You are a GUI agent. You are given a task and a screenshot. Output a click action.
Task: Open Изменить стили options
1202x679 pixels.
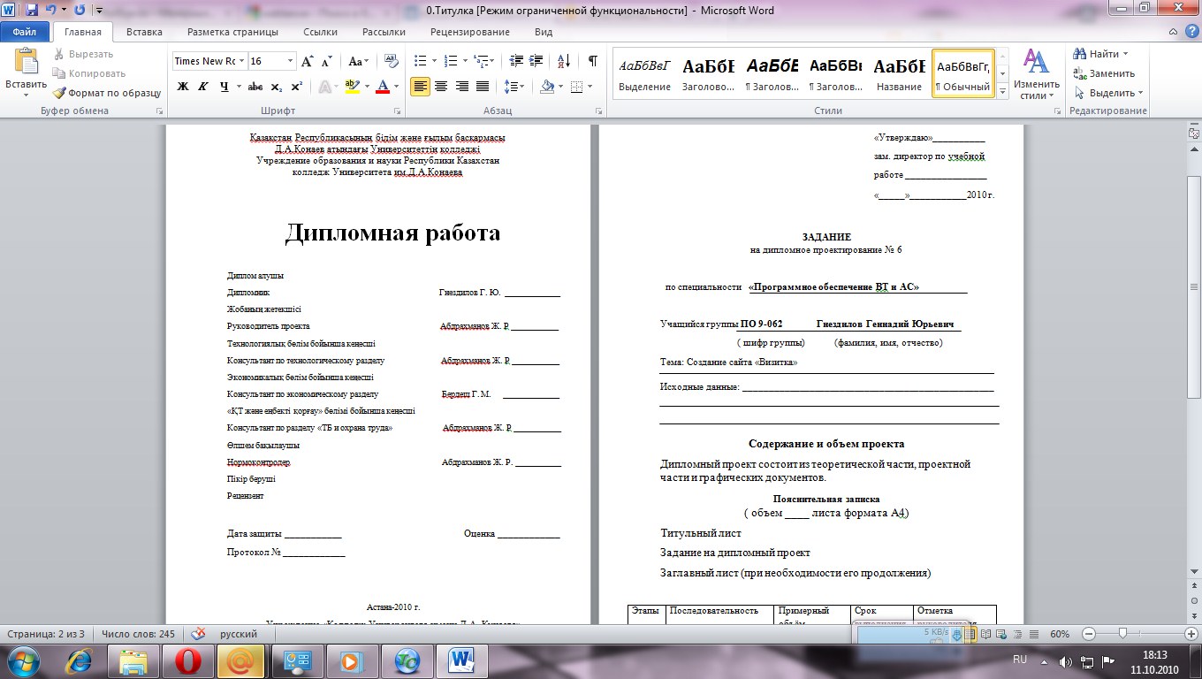pos(1036,74)
